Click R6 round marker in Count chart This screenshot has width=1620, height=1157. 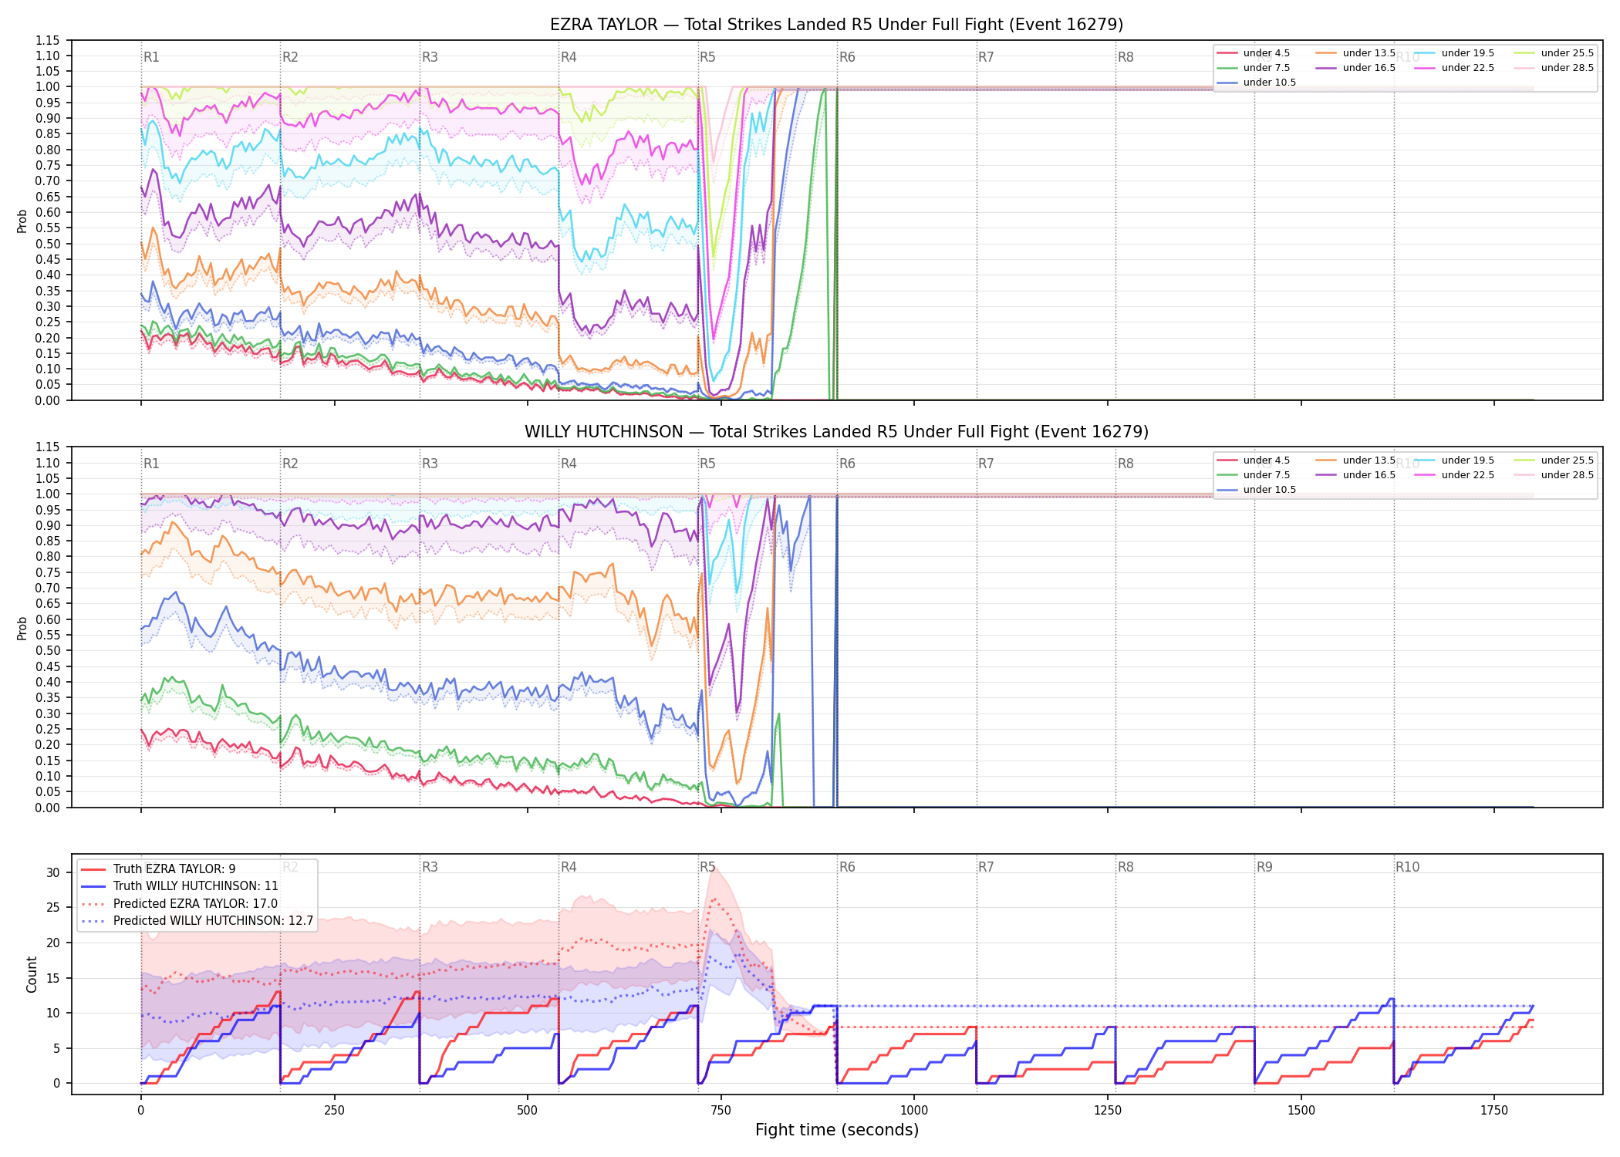pyautogui.click(x=847, y=867)
